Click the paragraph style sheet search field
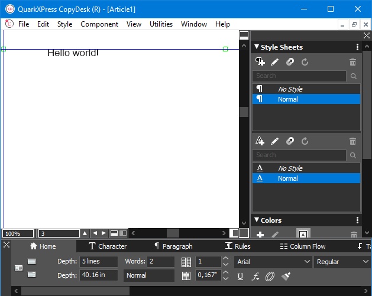Screen dimensions: 372x296 coord(299,76)
